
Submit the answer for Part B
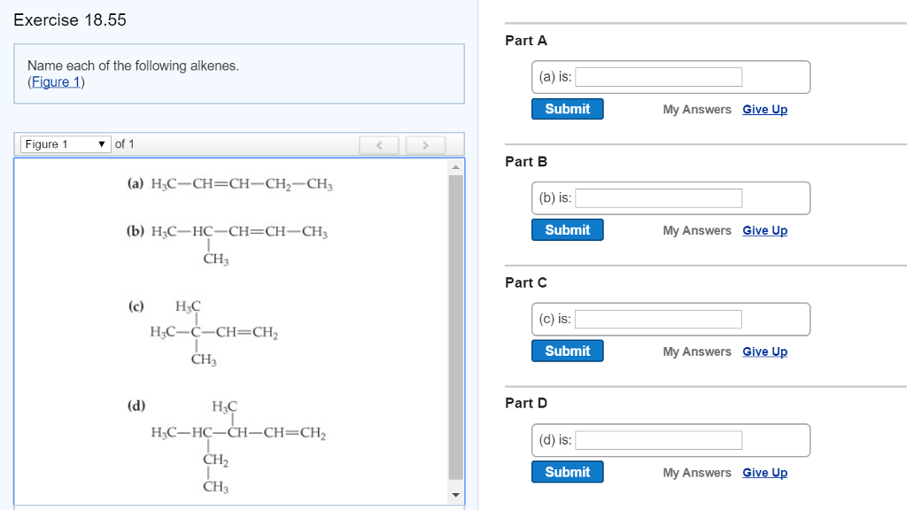point(567,229)
